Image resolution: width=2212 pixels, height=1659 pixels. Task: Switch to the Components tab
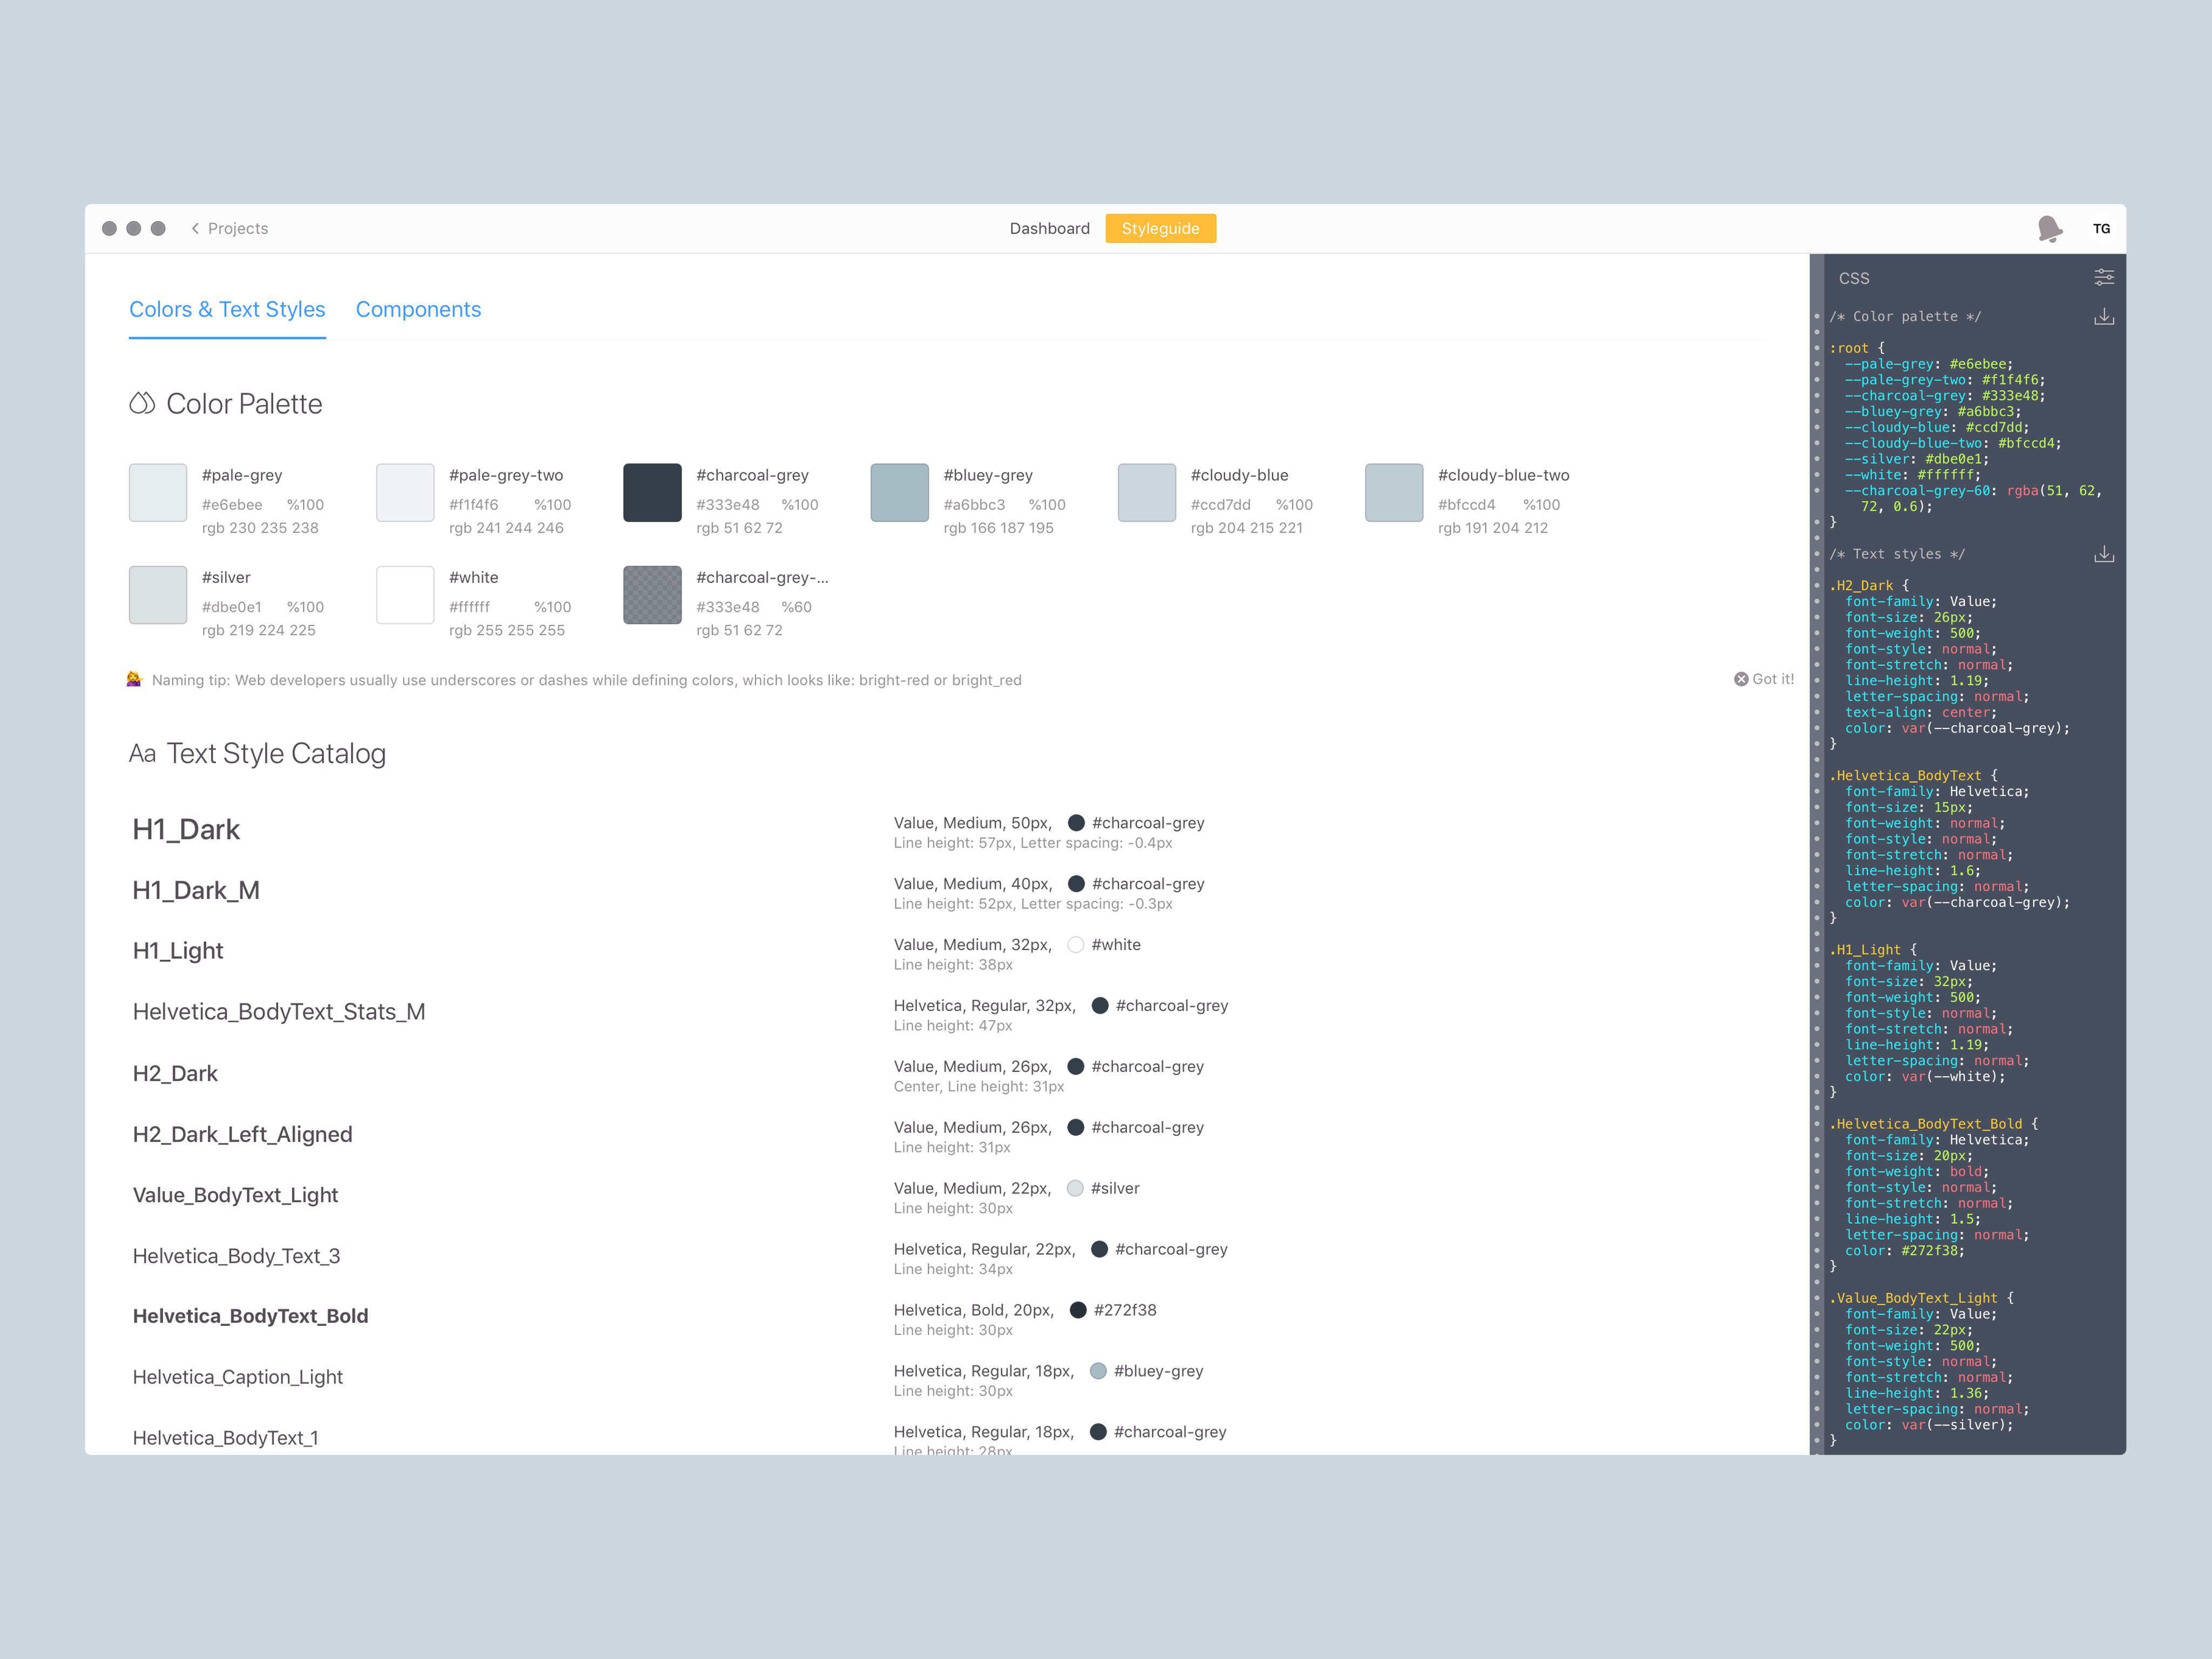(x=418, y=310)
